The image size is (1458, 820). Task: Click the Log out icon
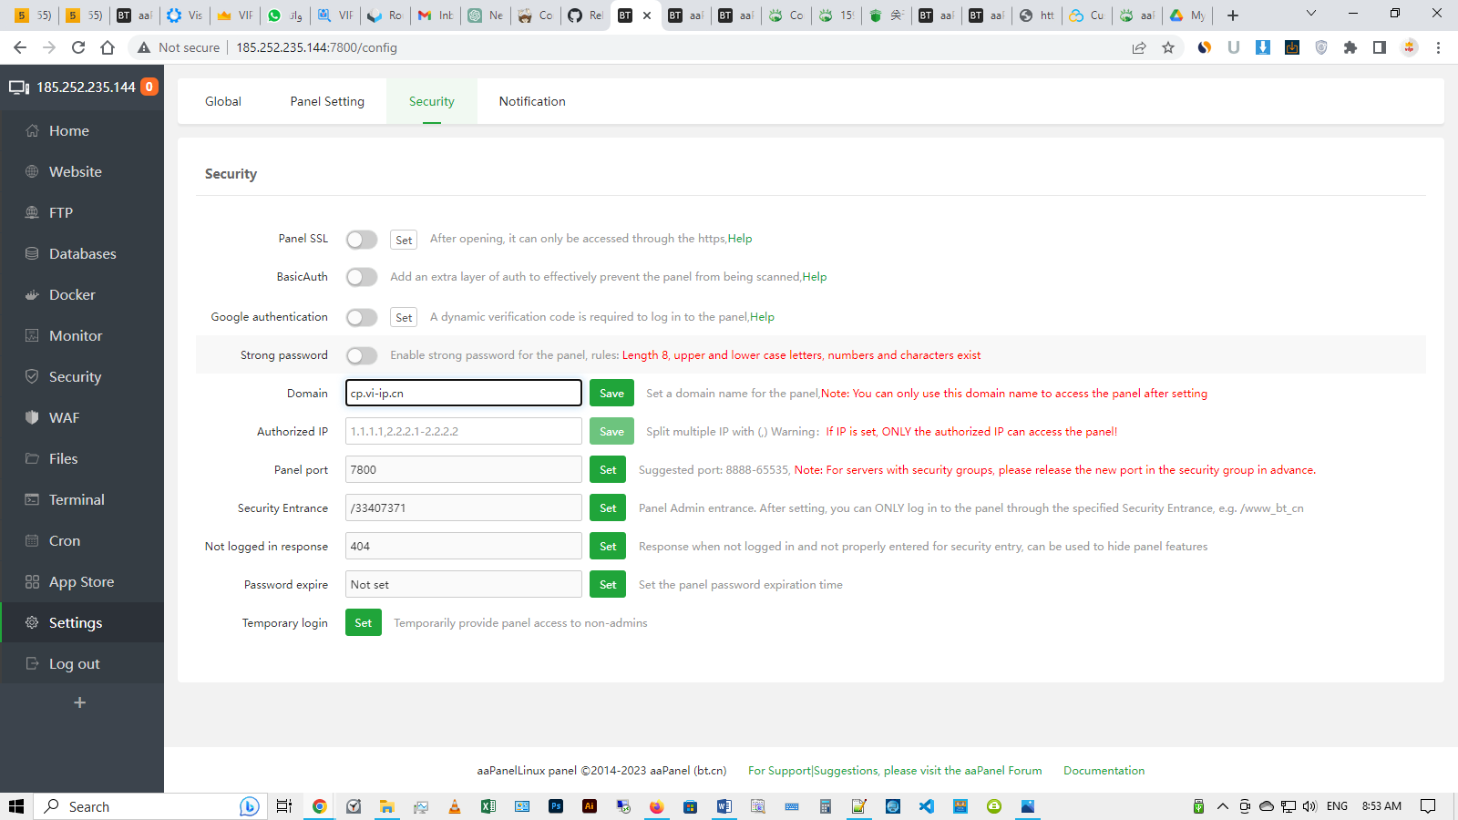tap(32, 664)
